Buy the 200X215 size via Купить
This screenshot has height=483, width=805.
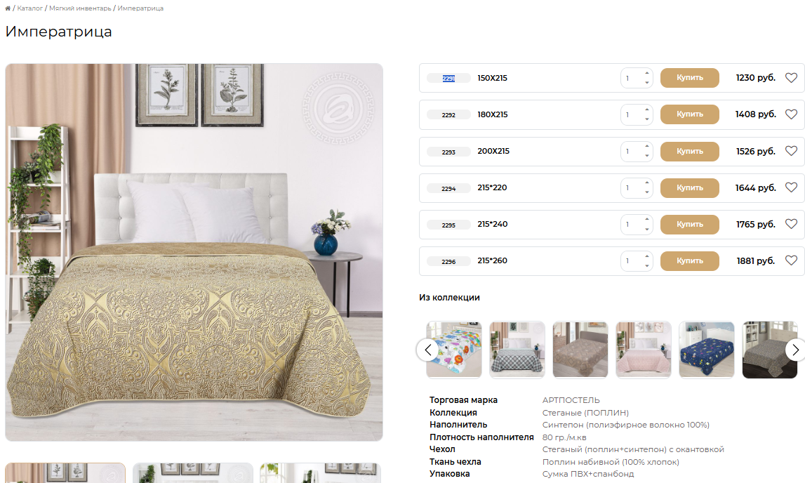pyautogui.click(x=689, y=151)
